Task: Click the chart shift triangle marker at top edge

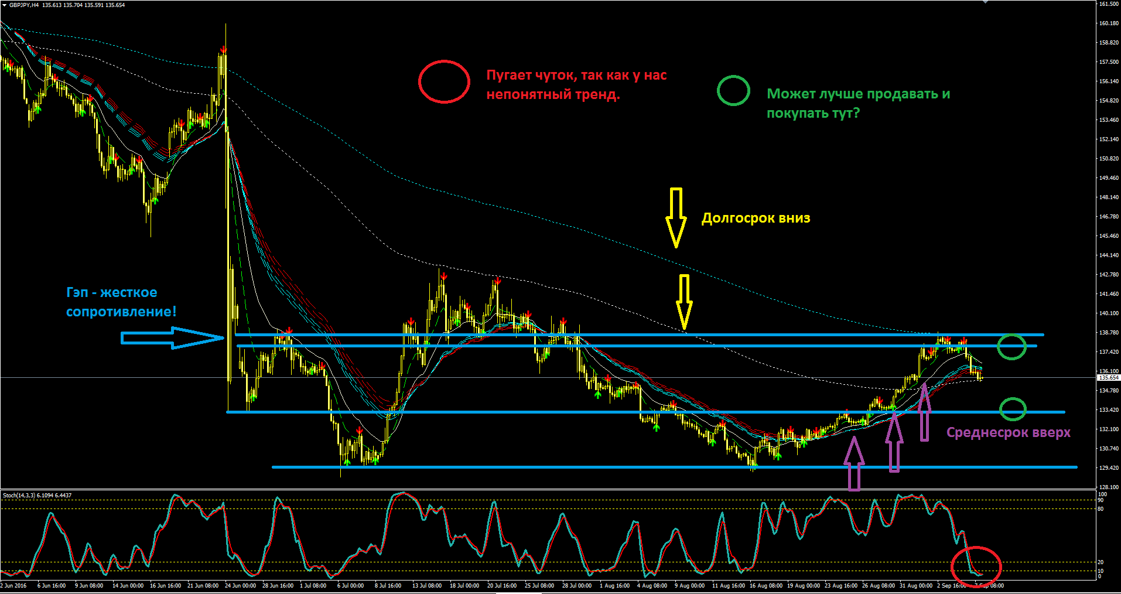Action: click(x=986, y=2)
